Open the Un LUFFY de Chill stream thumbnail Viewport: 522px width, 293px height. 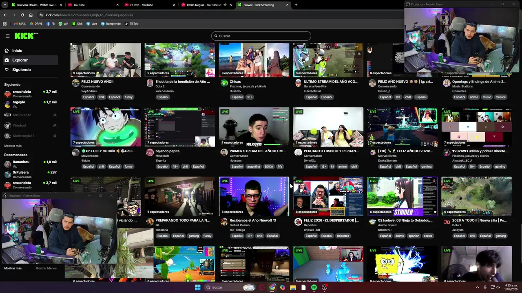pyautogui.click(x=105, y=127)
